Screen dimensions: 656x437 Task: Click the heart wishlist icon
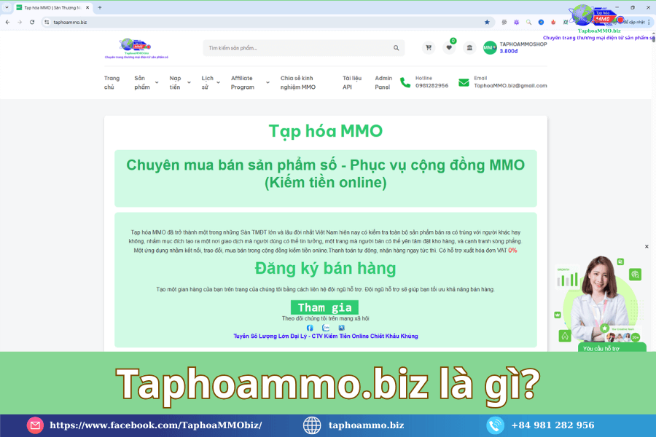pos(449,48)
